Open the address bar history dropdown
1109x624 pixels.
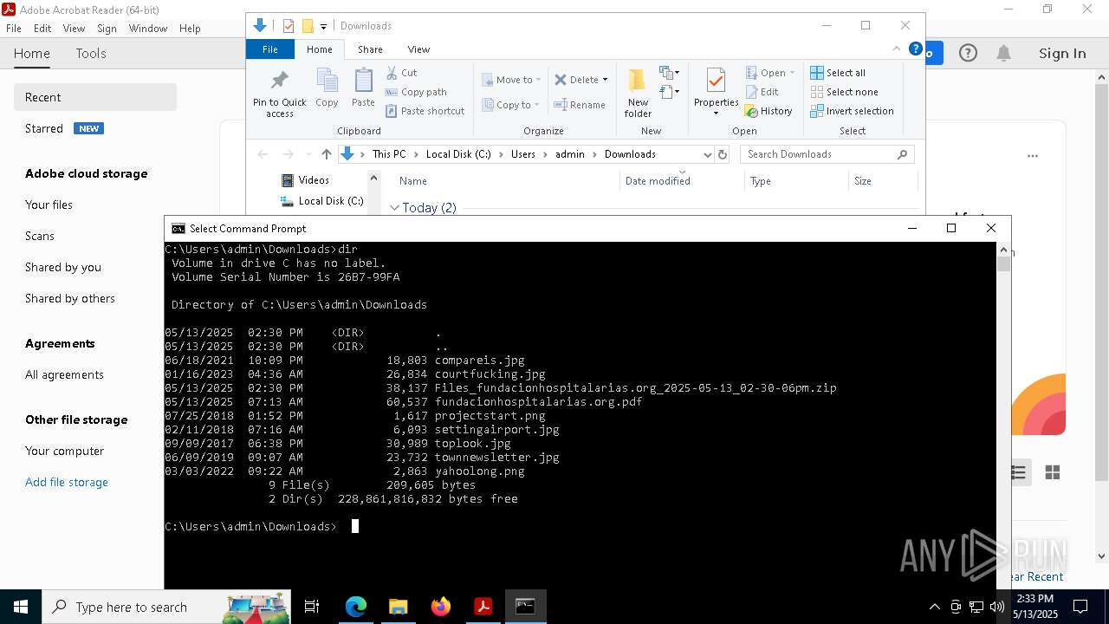707,154
